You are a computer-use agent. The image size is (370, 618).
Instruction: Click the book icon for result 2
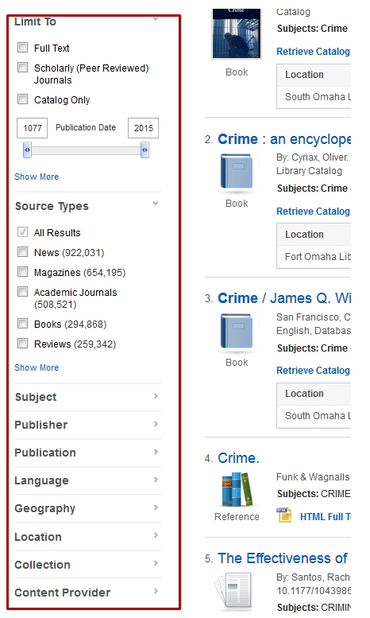(x=237, y=171)
